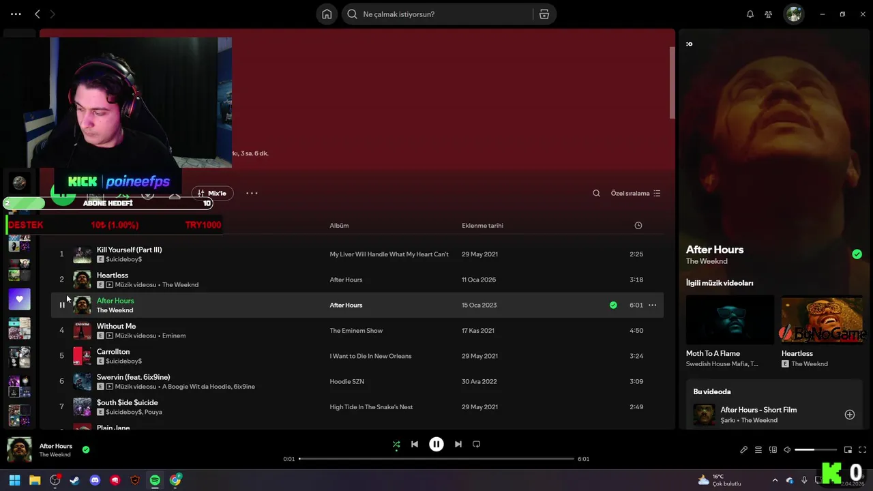Open connect to a device
The image size is (873, 491).
pyautogui.click(x=773, y=449)
